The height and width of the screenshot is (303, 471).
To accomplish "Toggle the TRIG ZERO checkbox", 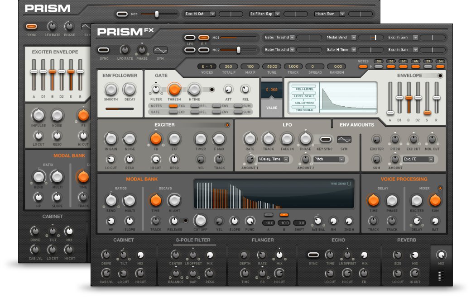I will point(349,184).
